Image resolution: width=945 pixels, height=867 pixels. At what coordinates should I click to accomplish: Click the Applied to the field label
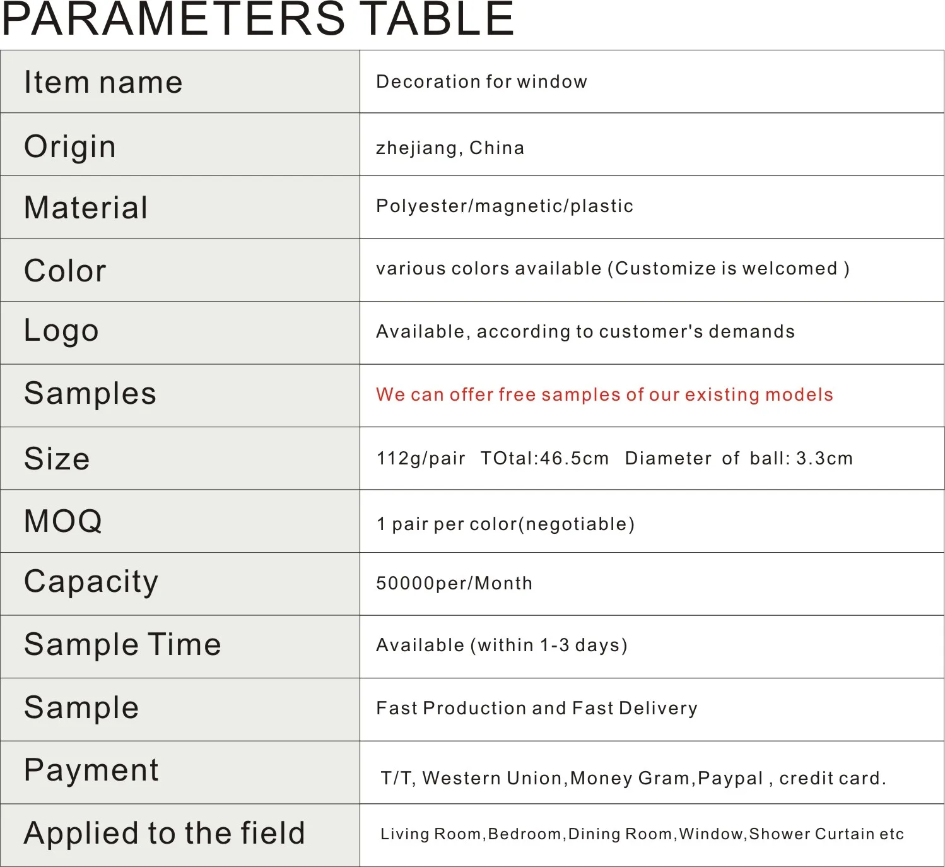[165, 833]
